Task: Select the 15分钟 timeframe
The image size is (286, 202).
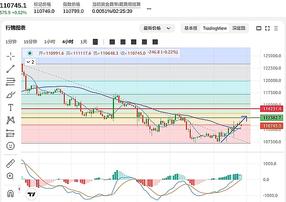Action: pos(31,41)
